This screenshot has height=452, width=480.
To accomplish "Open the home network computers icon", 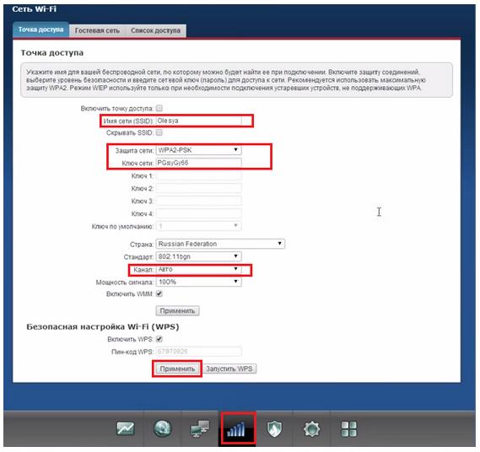I will 200,428.
